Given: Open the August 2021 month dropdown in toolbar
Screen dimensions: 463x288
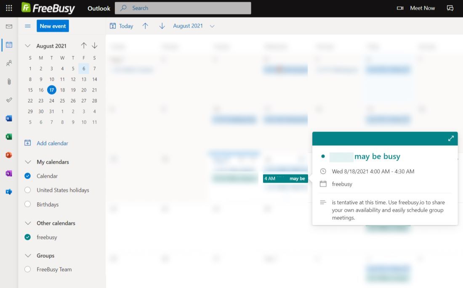Looking at the screenshot, I should click(x=194, y=26).
